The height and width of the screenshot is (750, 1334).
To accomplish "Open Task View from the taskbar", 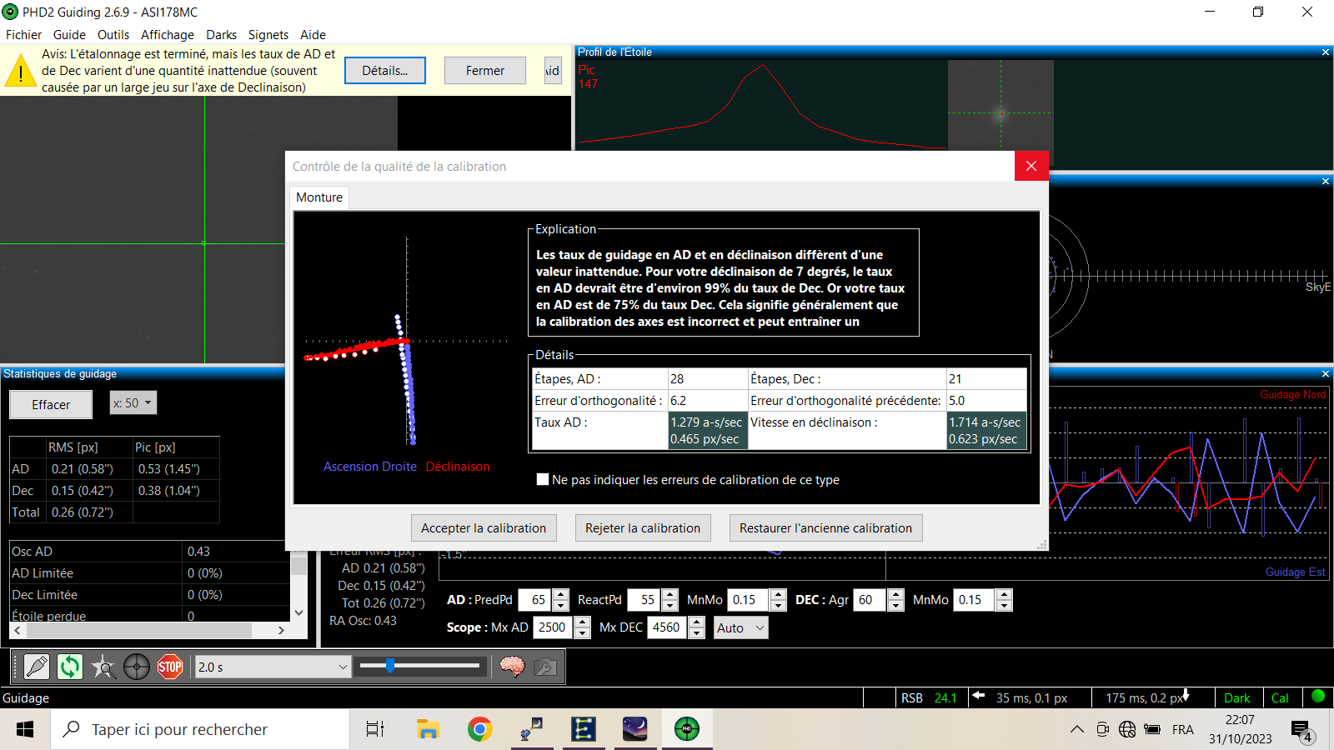I will pyautogui.click(x=375, y=729).
